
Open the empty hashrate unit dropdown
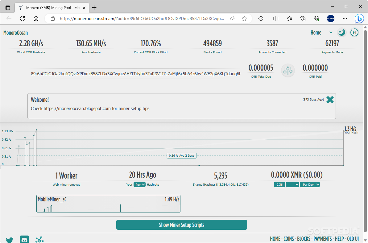[x=292, y=185]
